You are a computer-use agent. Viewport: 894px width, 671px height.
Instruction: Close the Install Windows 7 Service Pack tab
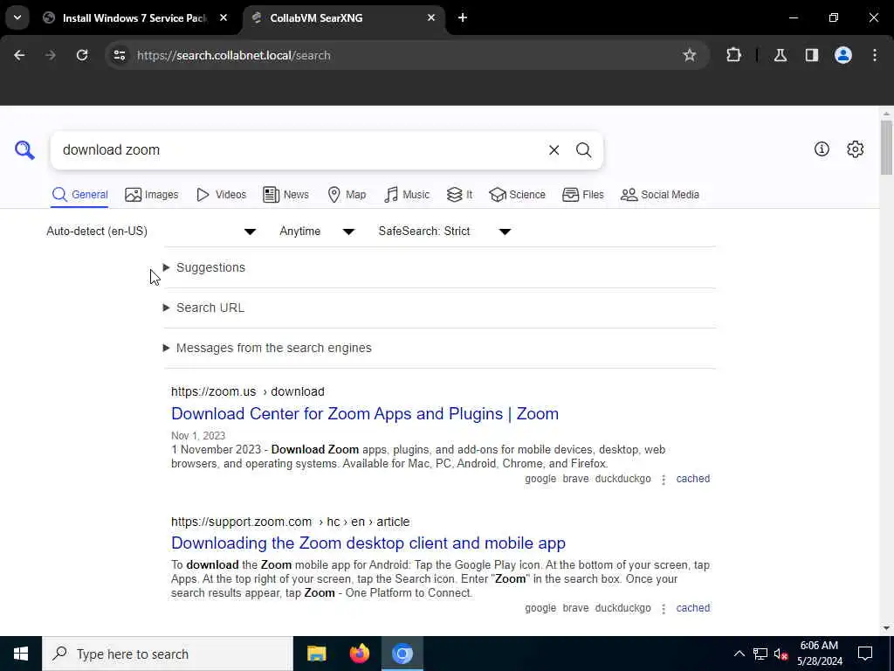coord(223,17)
